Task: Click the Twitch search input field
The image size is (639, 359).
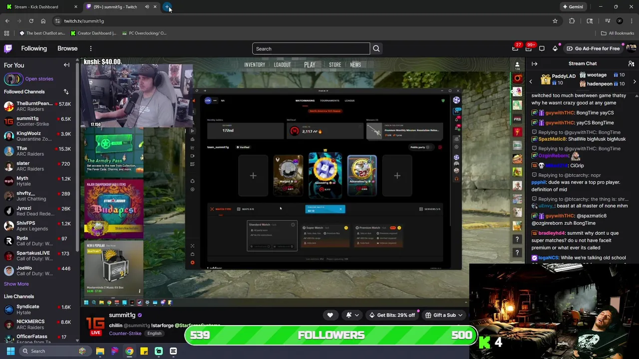Action: pyautogui.click(x=311, y=49)
